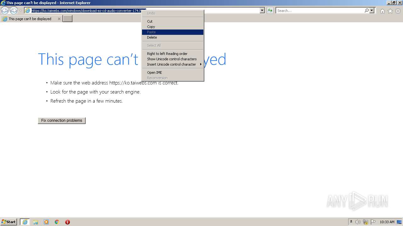This screenshot has height=226, width=403.
Task: Restore down the Internet Explorer window
Action: coord(394,3)
